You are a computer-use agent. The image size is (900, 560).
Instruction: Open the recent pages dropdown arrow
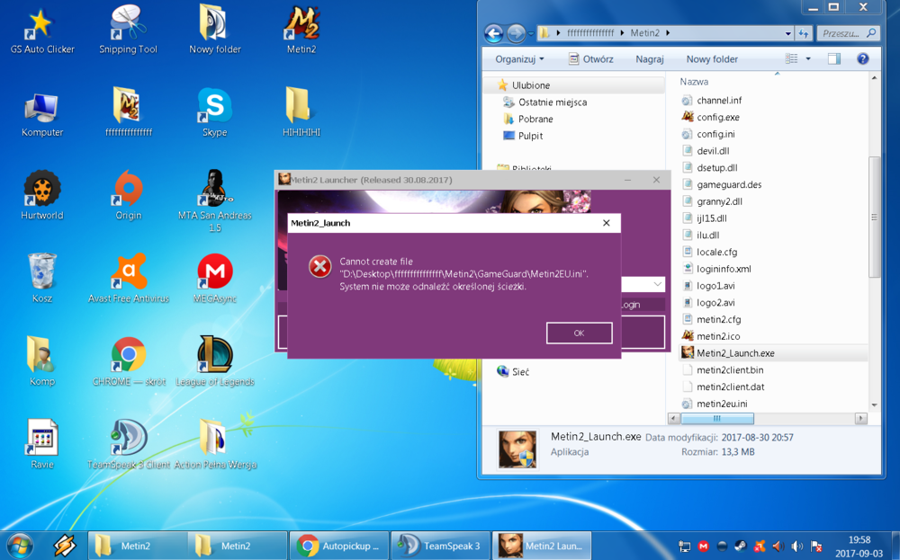(x=531, y=33)
